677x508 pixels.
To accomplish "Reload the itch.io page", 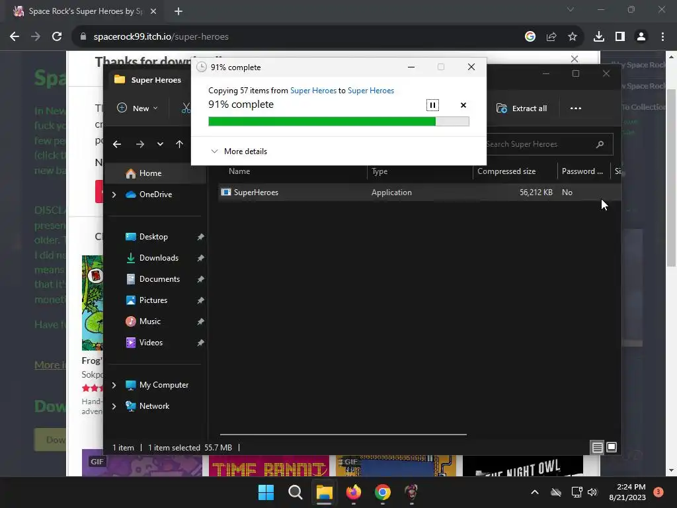I will click(57, 37).
